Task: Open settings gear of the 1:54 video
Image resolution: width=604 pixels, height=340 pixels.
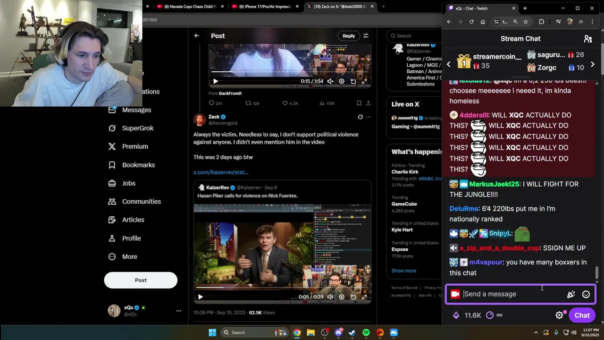Action: pos(342,81)
